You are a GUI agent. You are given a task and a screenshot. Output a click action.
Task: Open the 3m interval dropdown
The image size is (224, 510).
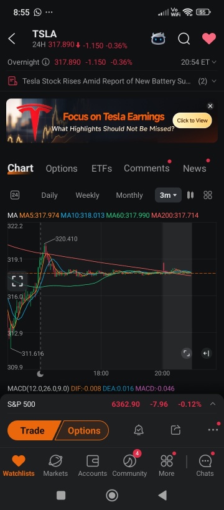(168, 195)
